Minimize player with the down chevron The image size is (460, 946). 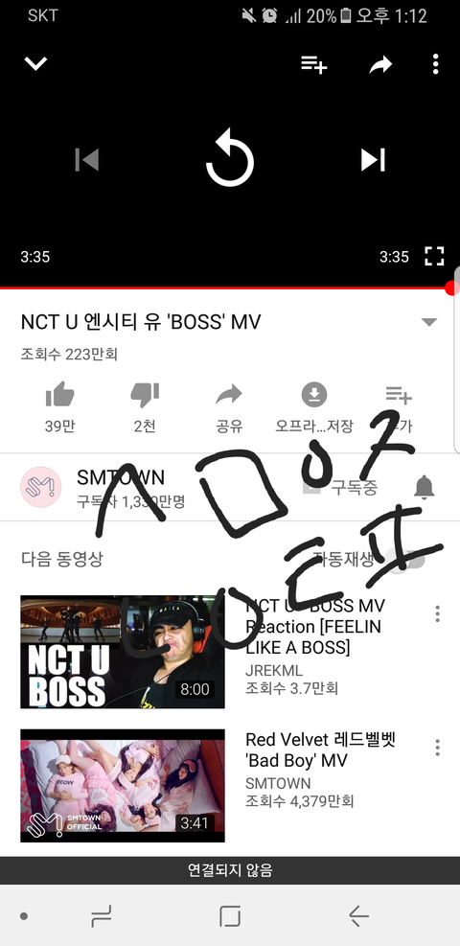coord(35,63)
